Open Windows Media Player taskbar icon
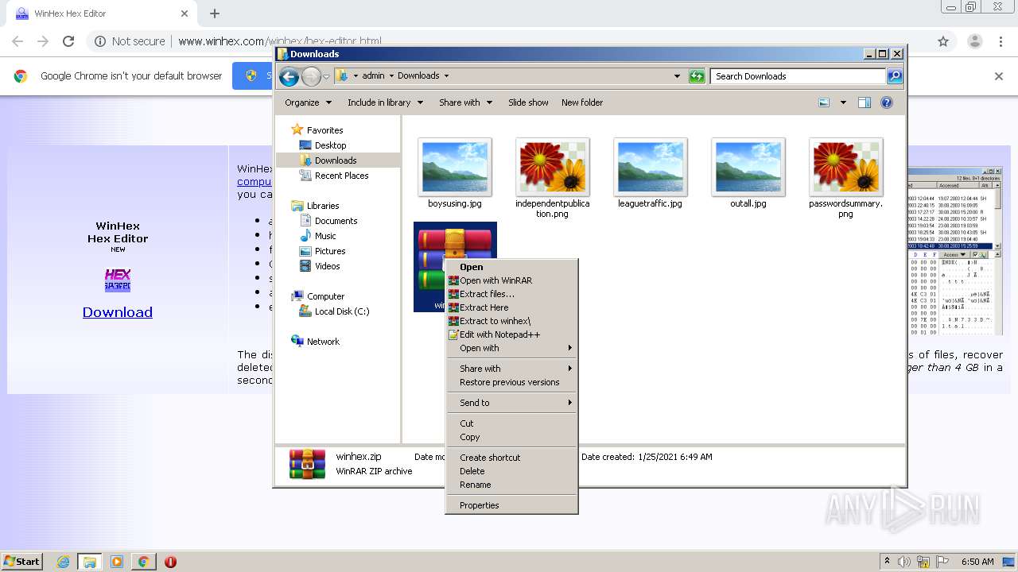This screenshot has width=1018, height=572. pyautogui.click(x=117, y=562)
